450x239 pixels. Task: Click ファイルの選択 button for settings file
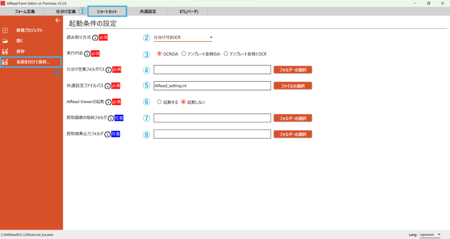292,86
